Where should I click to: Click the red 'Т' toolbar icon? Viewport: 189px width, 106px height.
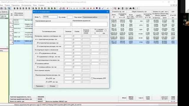(x=67, y=8)
